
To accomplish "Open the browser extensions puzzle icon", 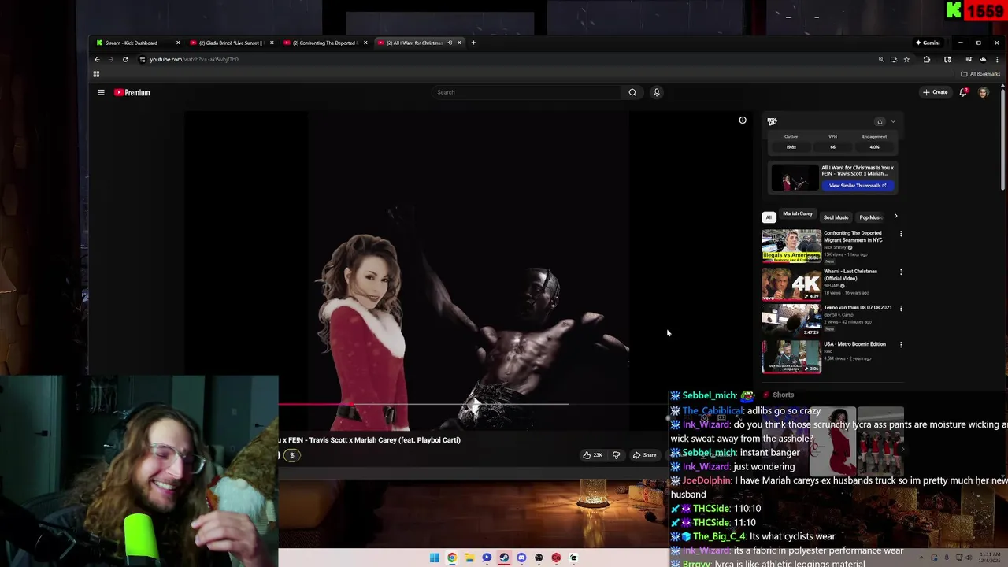I will pos(927,59).
